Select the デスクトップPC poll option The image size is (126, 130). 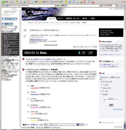102,82
